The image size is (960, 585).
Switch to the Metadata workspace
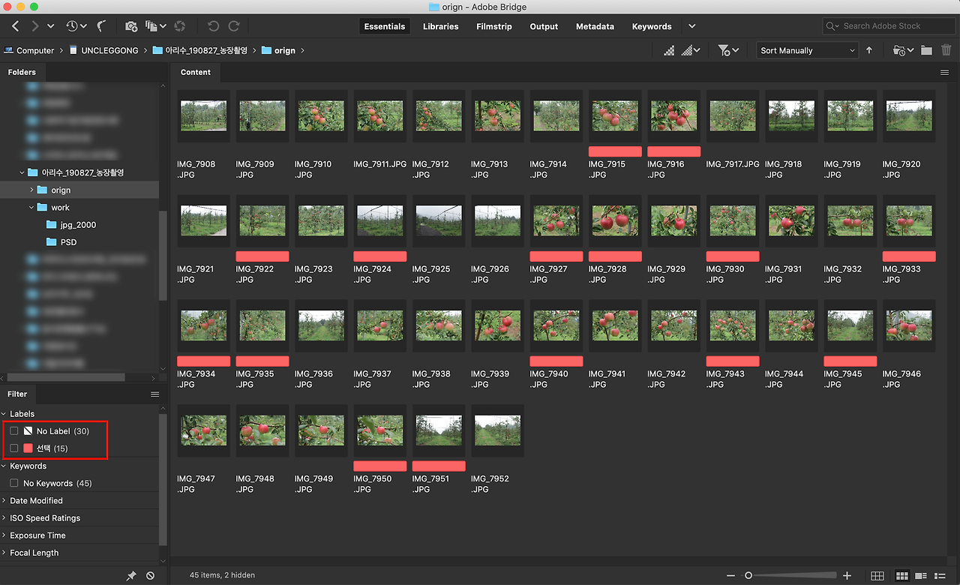pos(595,26)
